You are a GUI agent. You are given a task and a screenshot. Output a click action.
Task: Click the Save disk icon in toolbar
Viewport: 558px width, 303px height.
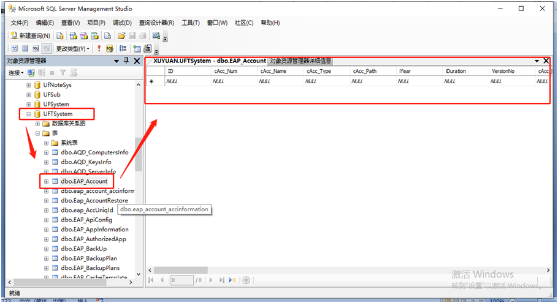click(132, 36)
